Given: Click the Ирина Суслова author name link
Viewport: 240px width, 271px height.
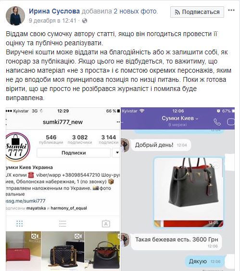Looking at the screenshot, I should point(54,11).
